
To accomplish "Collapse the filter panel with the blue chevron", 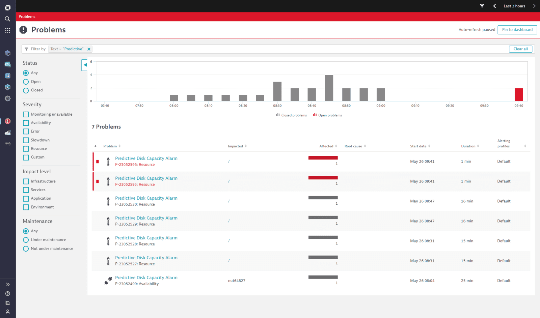I will (x=85, y=65).
